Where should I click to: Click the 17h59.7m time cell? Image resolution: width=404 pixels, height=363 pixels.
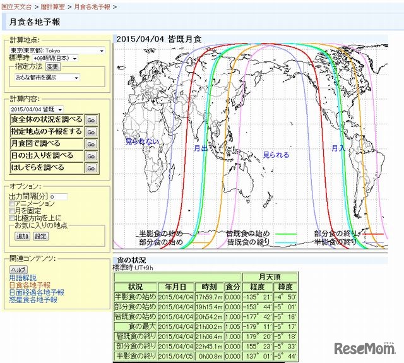click(209, 297)
